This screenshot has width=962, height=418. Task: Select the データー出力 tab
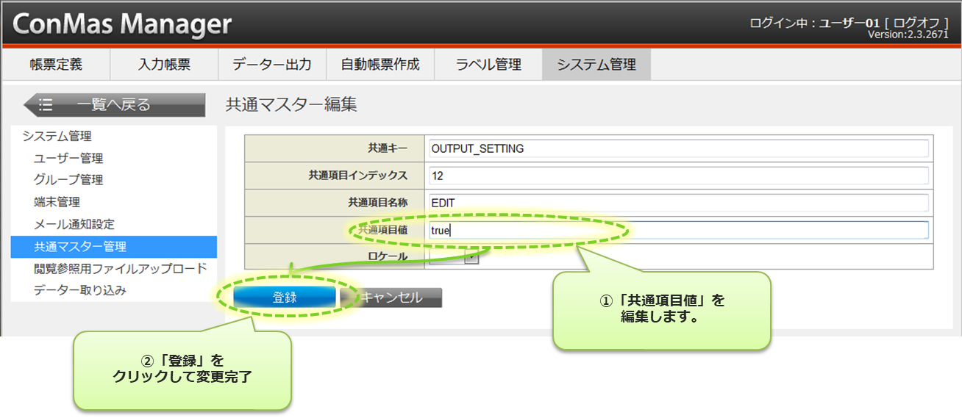271,65
